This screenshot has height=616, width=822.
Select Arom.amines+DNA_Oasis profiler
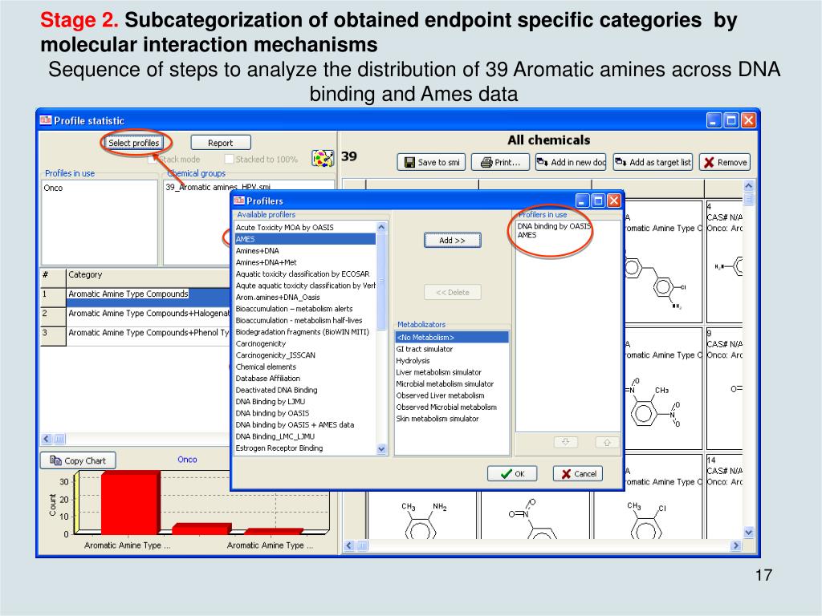(305, 297)
